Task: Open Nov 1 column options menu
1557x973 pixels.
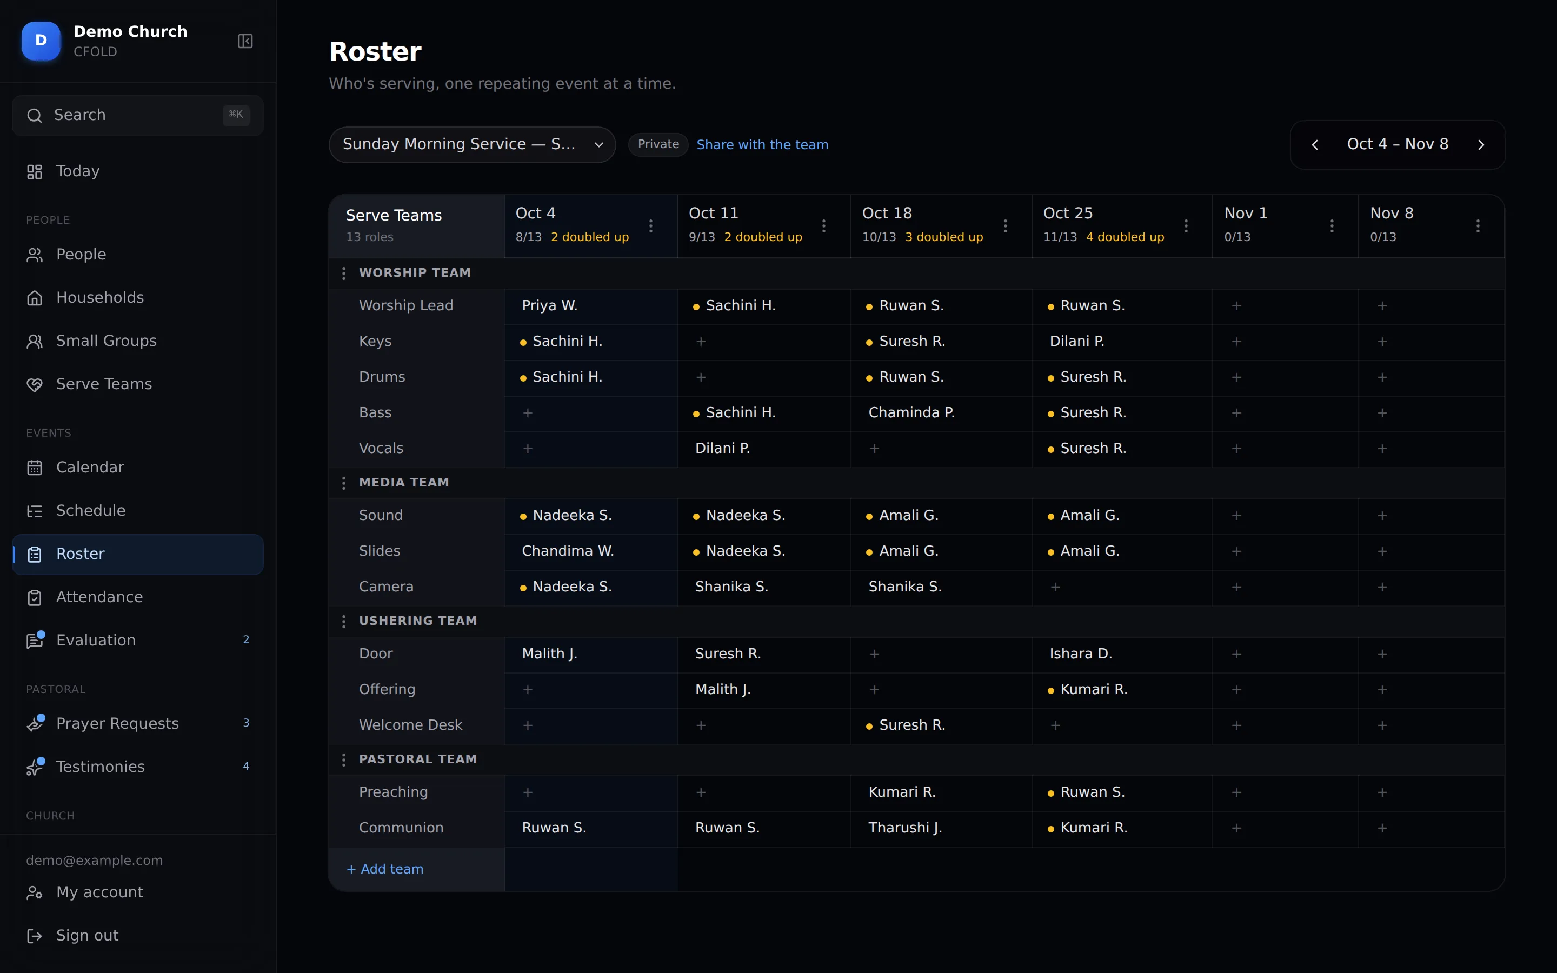Action: click(x=1332, y=226)
